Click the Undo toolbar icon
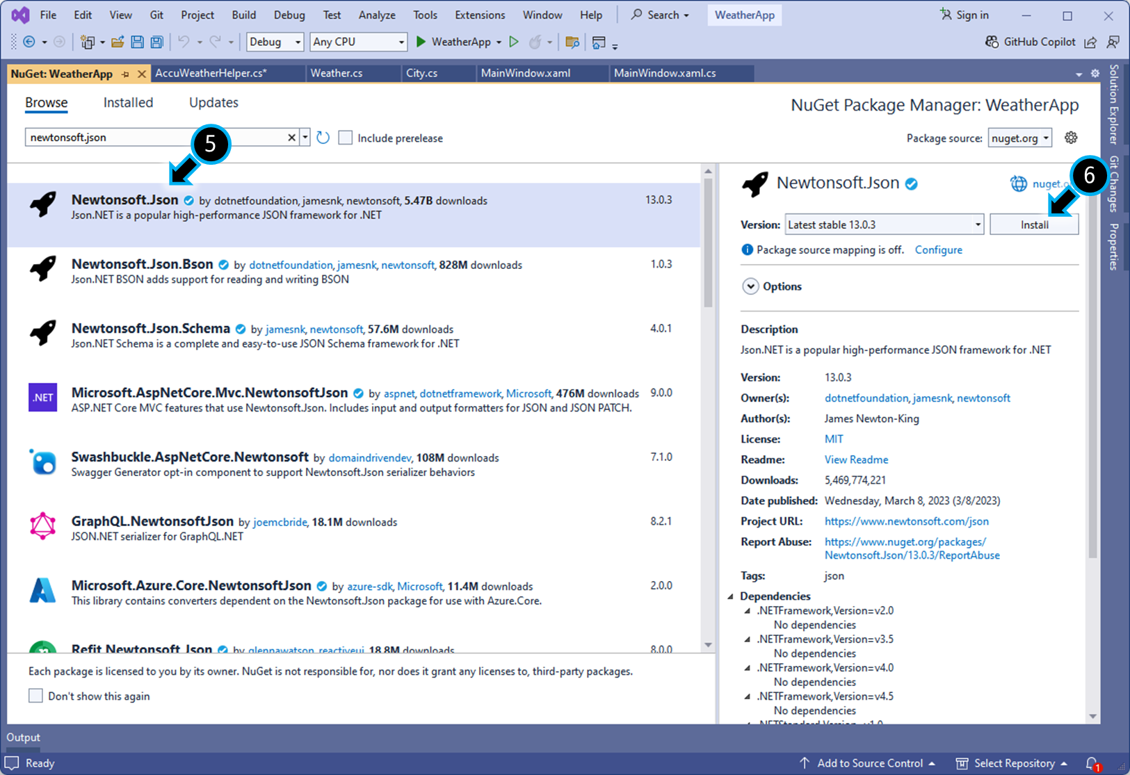Viewport: 1130px width, 775px height. pos(183,42)
